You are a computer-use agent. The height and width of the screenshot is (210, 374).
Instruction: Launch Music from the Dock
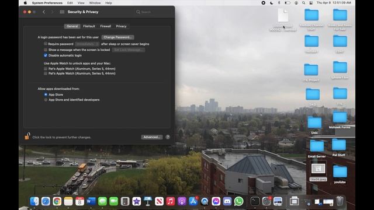tap(170, 201)
